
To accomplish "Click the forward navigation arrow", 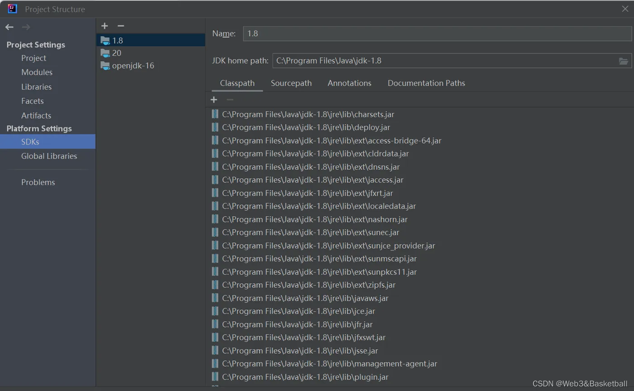I will pyautogui.click(x=26, y=27).
